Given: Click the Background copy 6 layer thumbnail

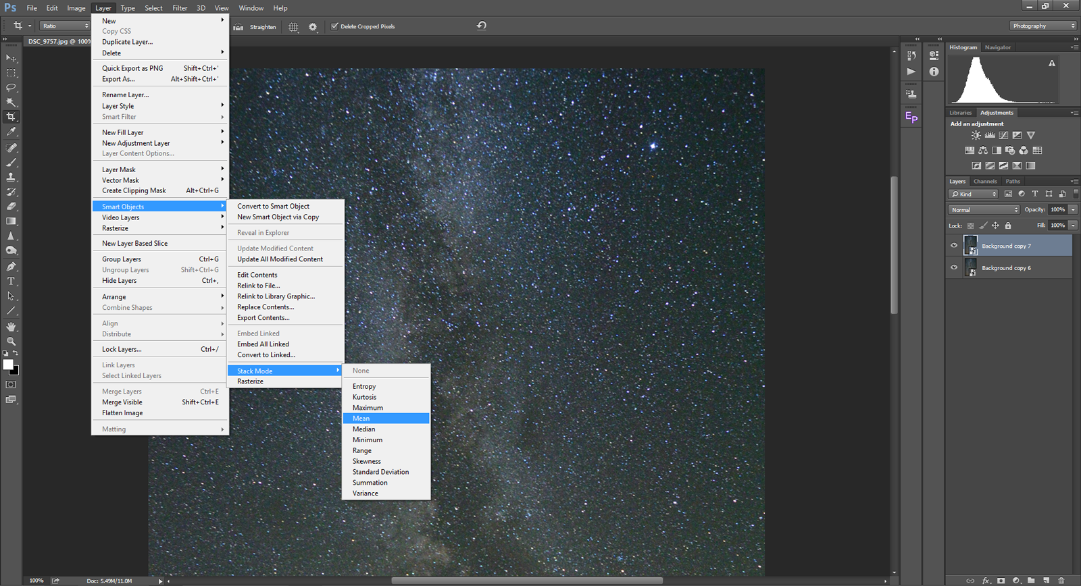Looking at the screenshot, I should click(x=971, y=268).
